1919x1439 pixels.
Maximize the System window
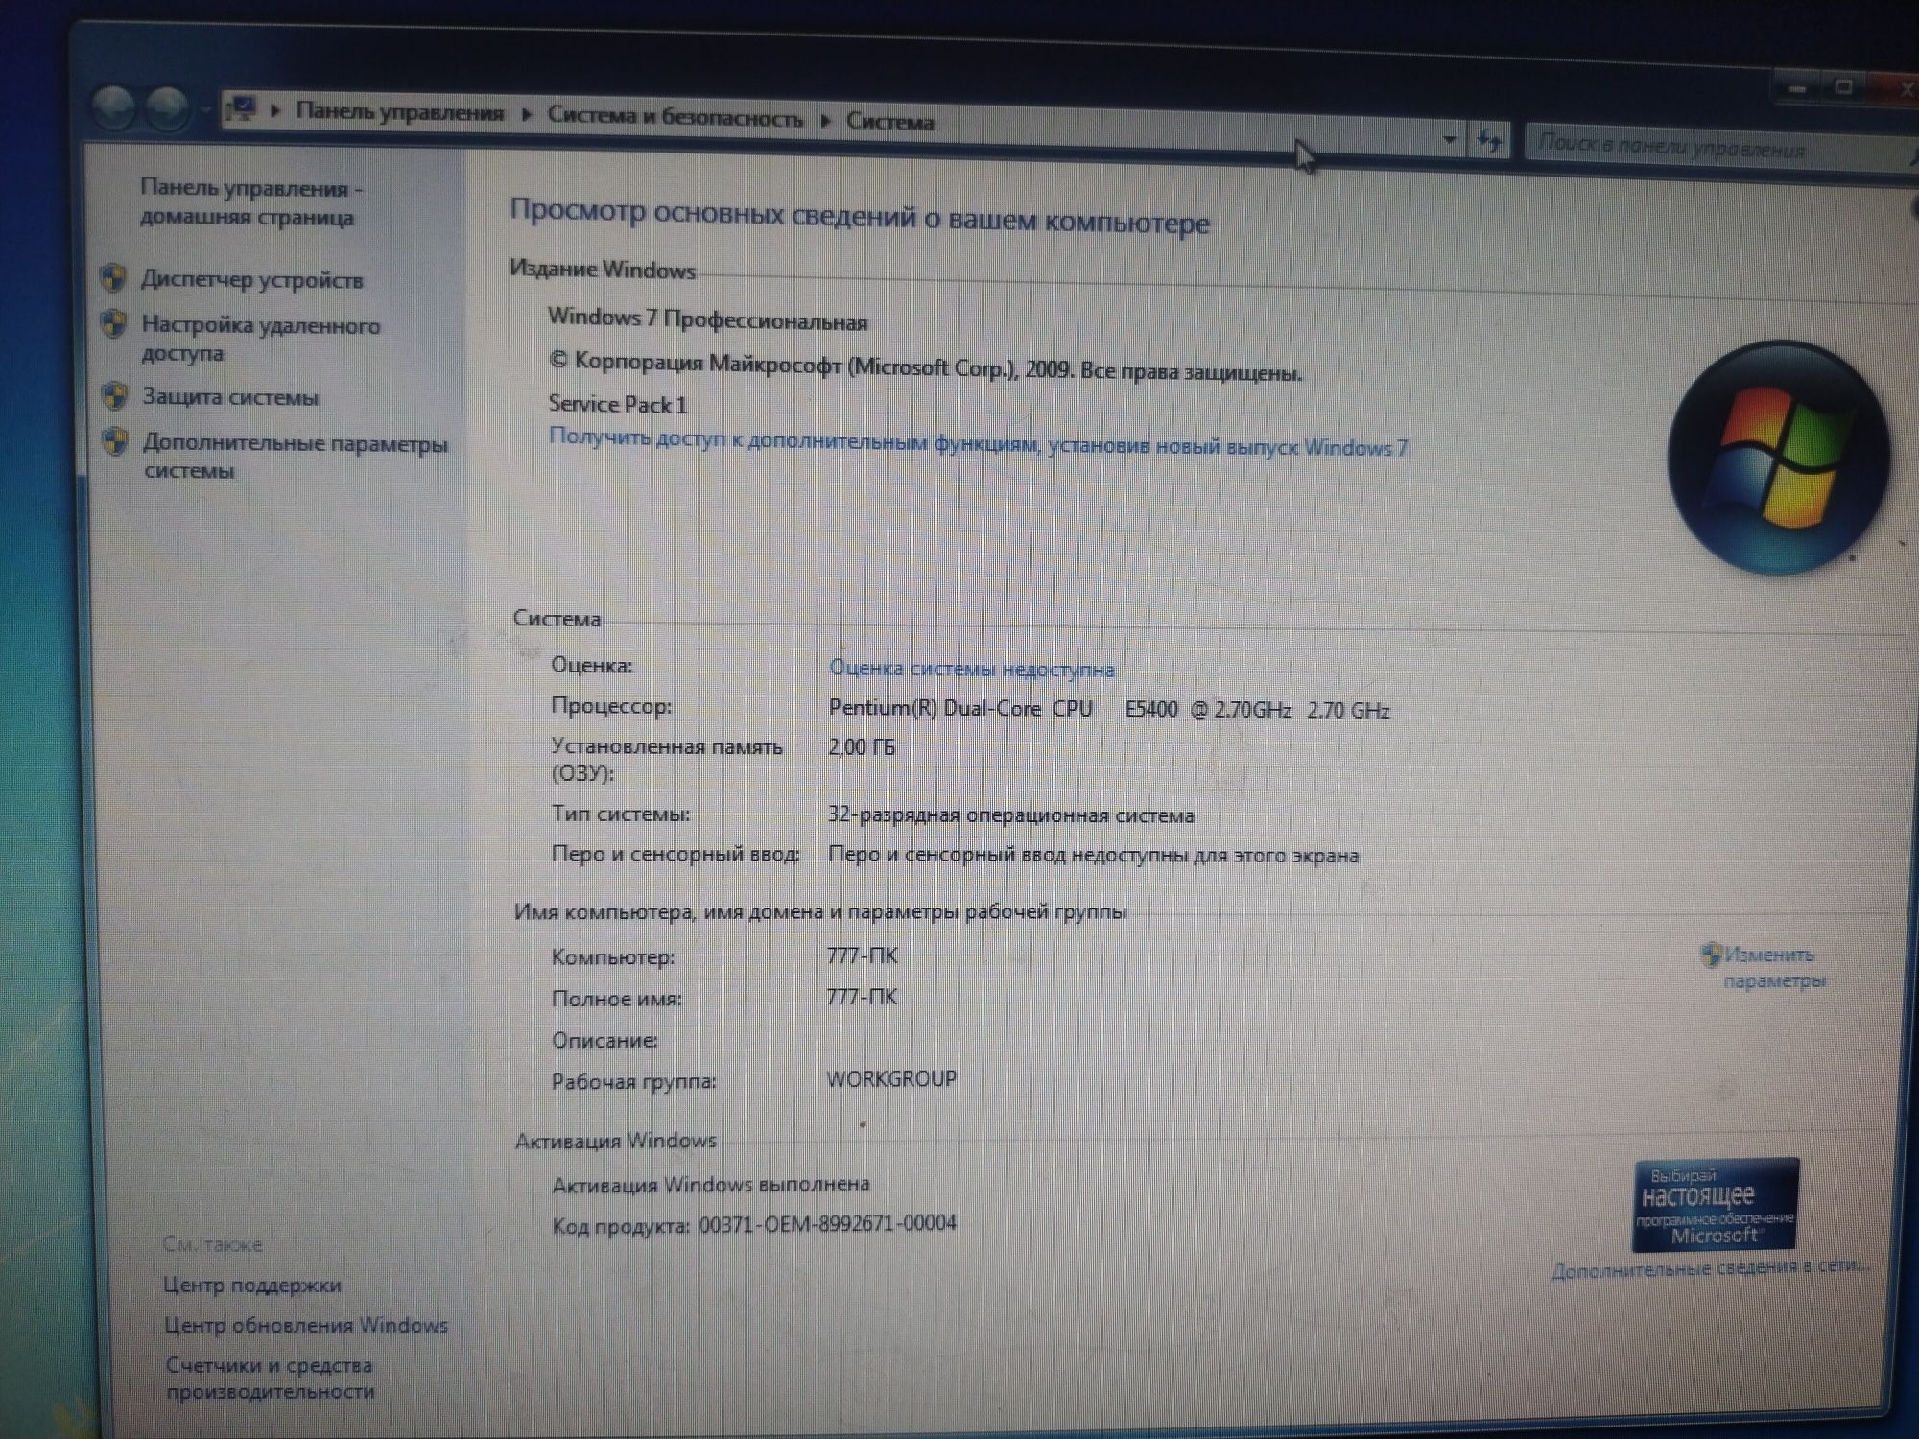click(1843, 87)
